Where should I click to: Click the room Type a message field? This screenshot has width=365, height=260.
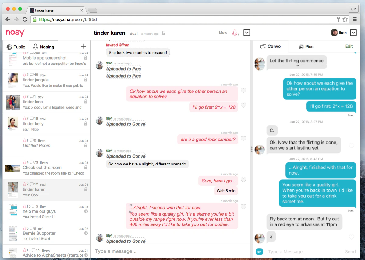(x=170, y=251)
